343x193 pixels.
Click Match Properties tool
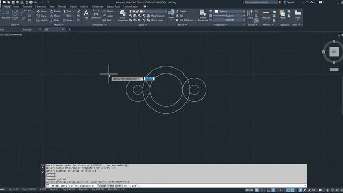(203, 16)
